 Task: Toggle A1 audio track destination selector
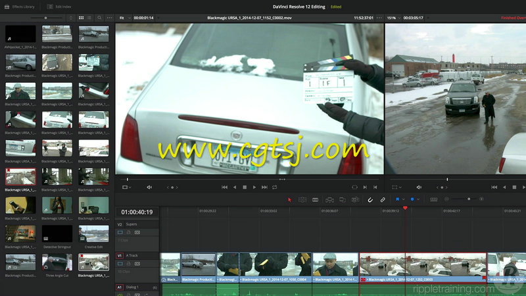click(x=120, y=287)
